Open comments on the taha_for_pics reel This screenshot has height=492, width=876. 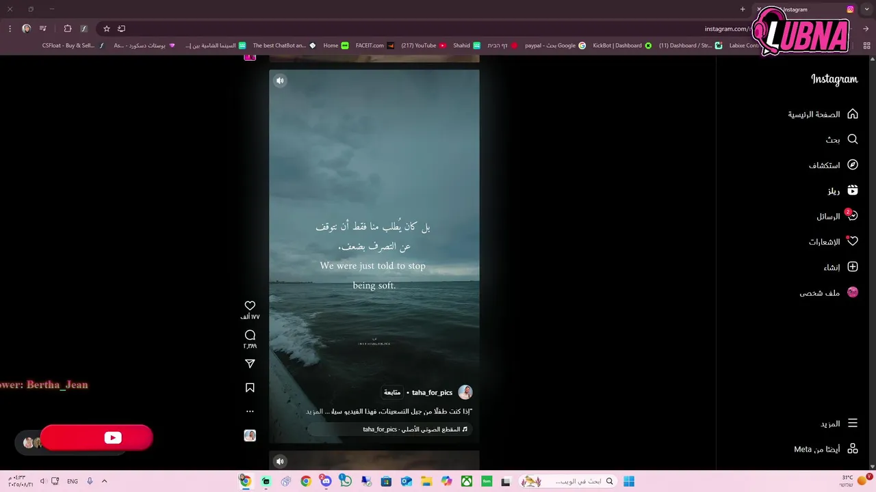pos(250,335)
